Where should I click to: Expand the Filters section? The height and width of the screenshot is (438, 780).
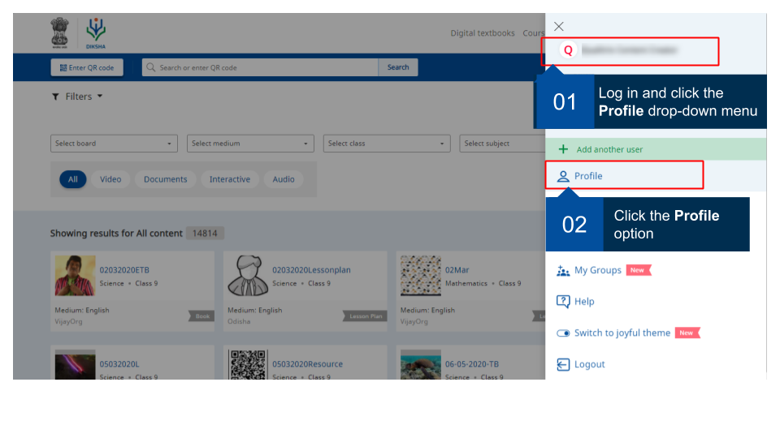coord(78,97)
